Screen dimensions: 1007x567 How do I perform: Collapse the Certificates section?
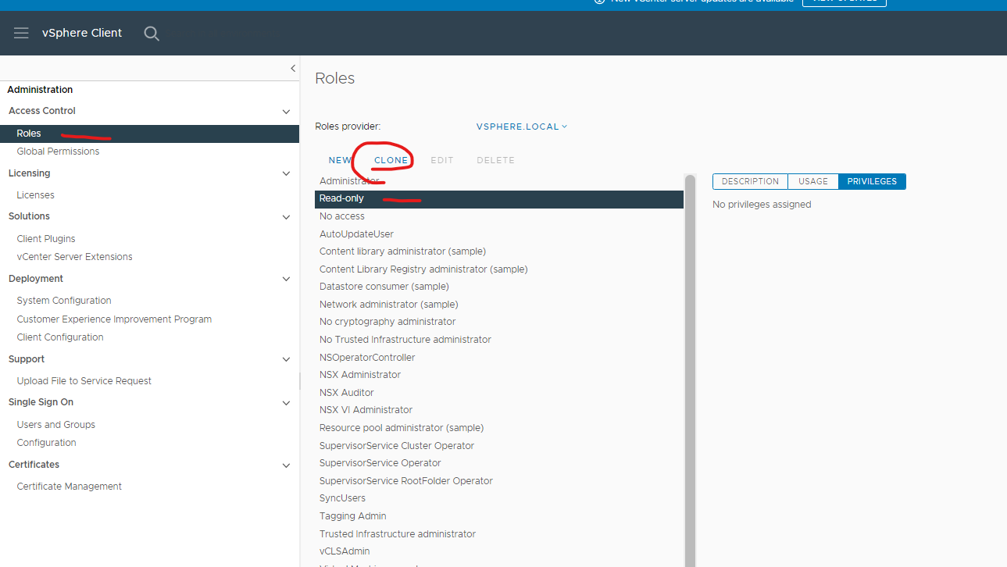pyautogui.click(x=286, y=465)
